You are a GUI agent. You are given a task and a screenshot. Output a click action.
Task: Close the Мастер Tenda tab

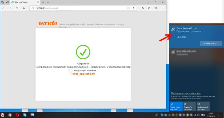pos(38,2)
